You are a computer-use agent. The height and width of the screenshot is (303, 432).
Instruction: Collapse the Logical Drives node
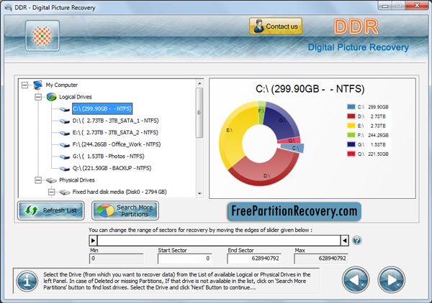pos(38,97)
